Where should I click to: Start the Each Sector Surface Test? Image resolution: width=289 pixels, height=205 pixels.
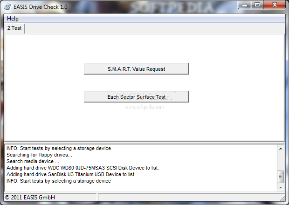pyautogui.click(x=136, y=97)
